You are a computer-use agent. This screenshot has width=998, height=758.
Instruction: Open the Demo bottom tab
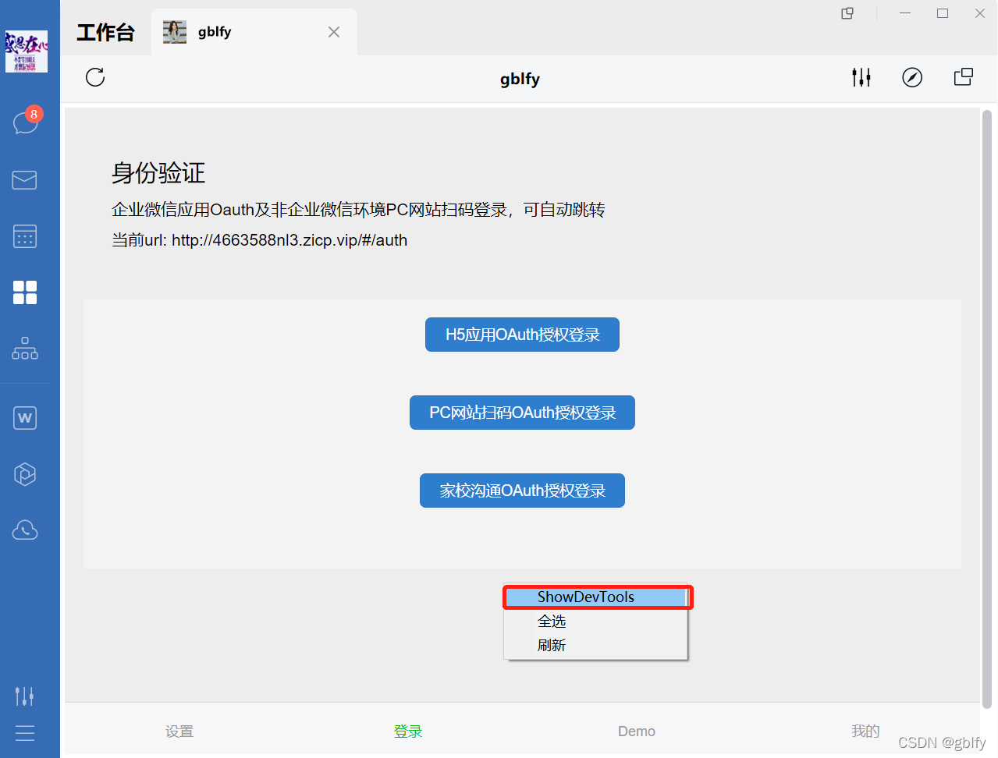(x=637, y=731)
